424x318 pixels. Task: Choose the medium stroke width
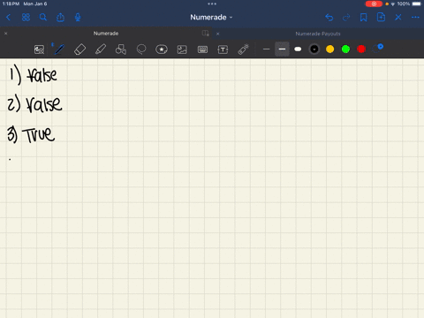(x=282, y=49)
